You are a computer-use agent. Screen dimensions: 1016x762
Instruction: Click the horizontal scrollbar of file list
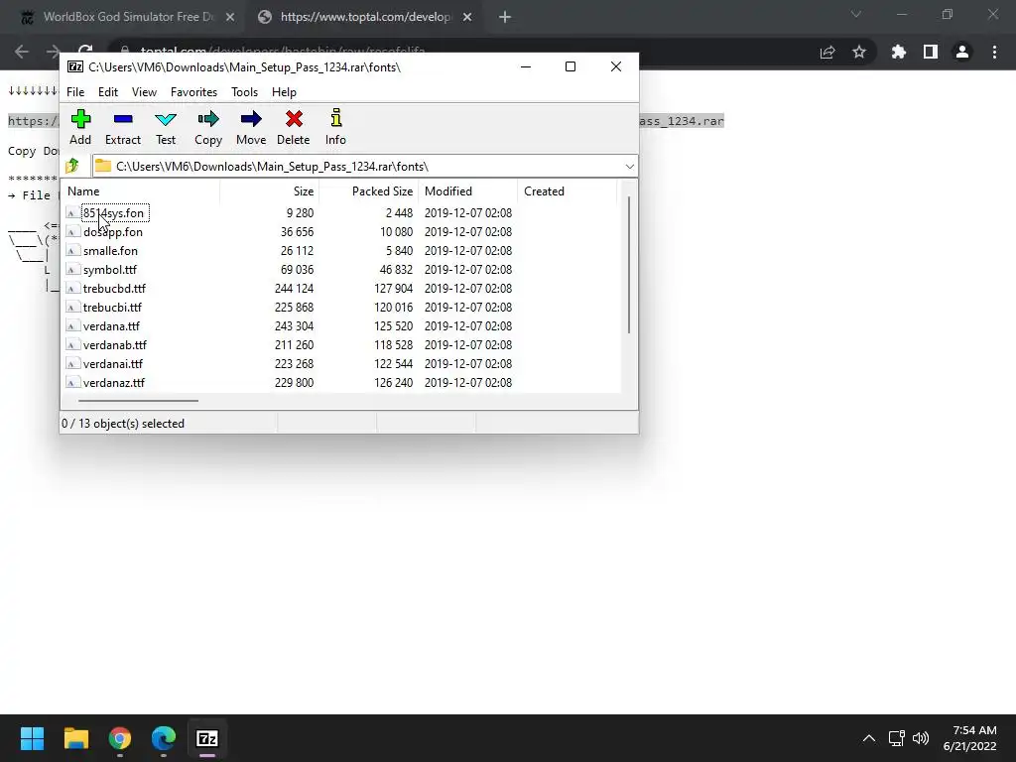(138, 401)
